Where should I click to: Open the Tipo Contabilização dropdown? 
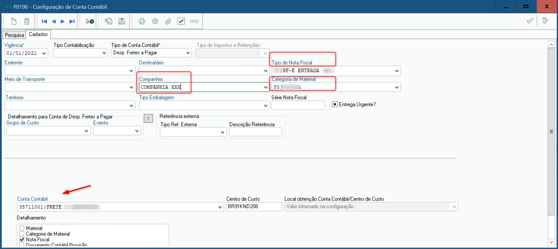pyautogui.click(x=104, y=53)
